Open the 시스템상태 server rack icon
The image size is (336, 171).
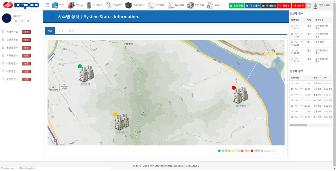[128, 5]
